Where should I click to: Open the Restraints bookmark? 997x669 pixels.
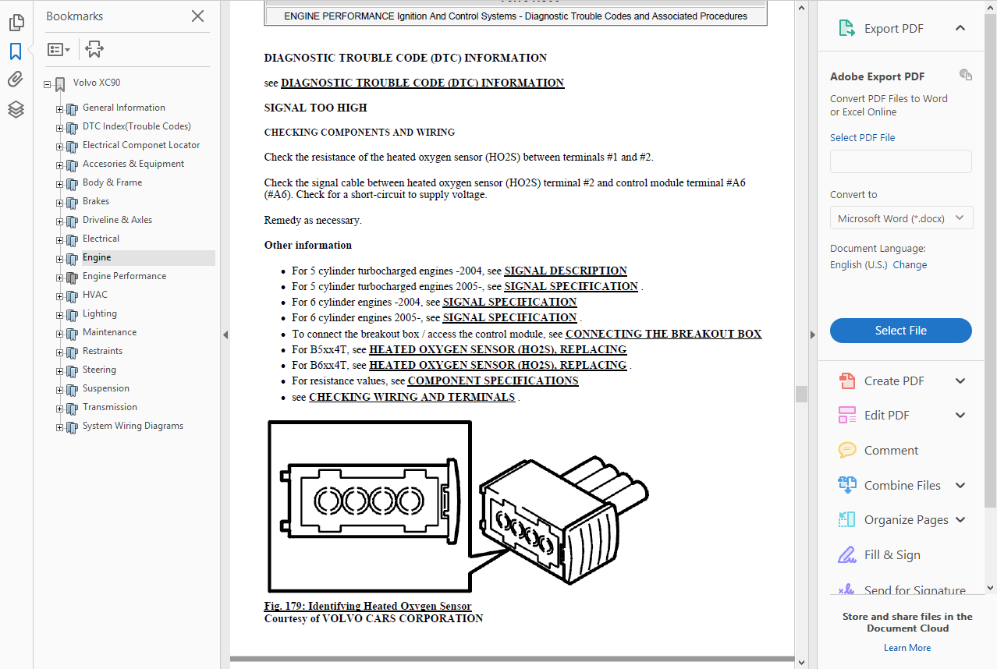102,351
